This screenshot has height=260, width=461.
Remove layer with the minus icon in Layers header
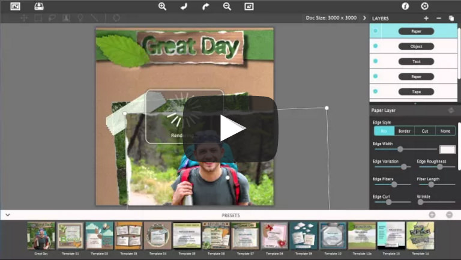click(x=439, y=18)
